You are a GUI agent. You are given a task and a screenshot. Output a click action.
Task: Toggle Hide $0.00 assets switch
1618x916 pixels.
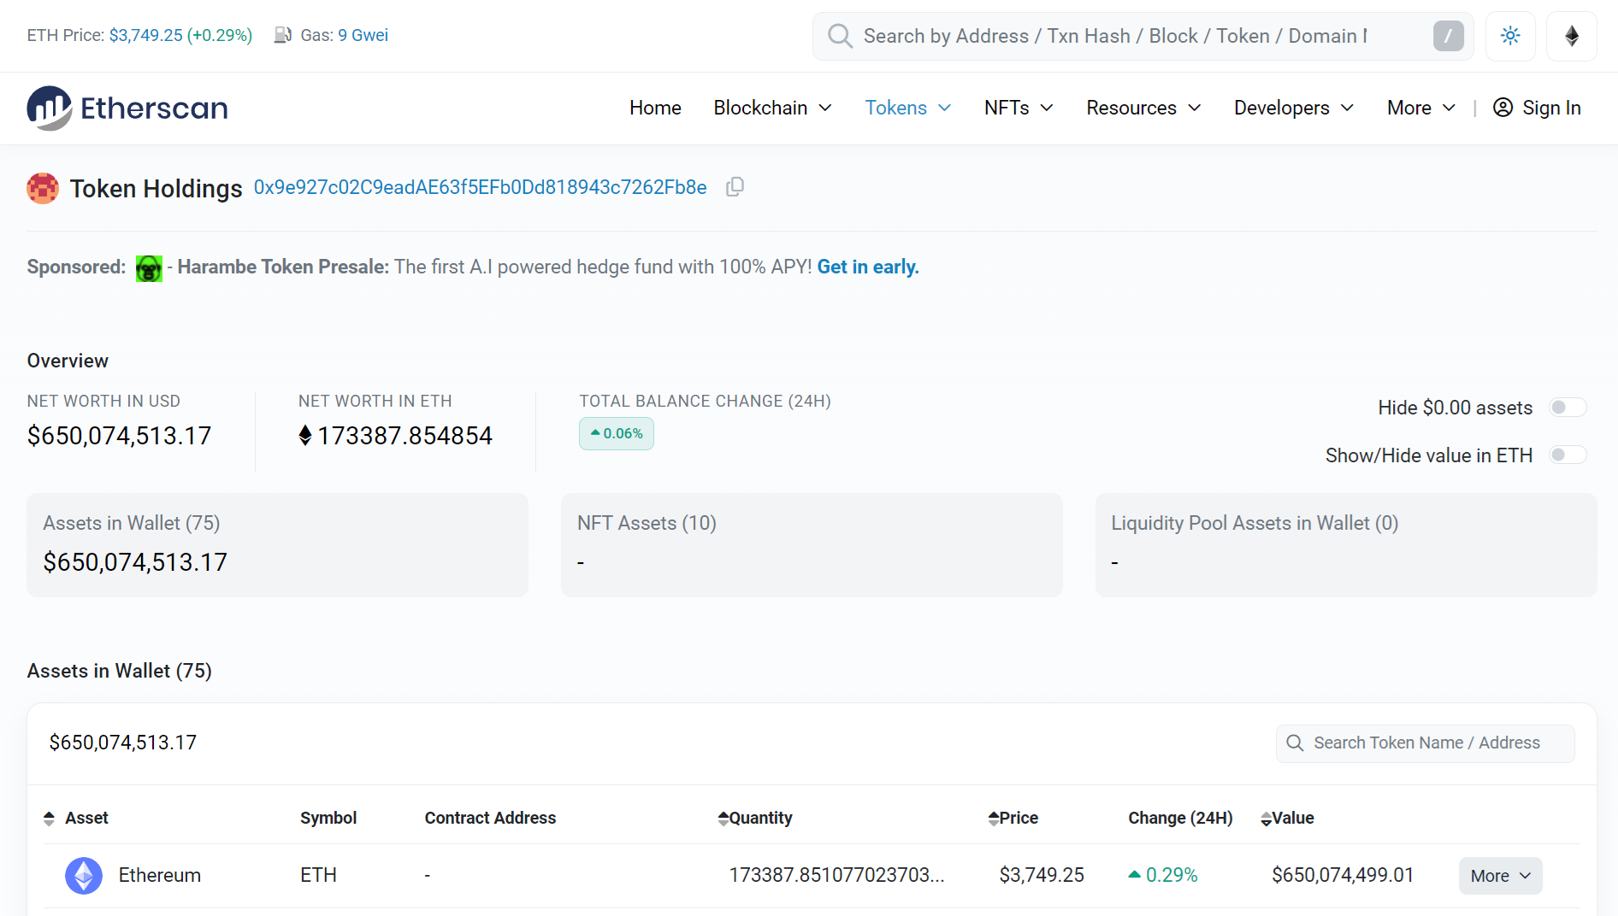pyautogui.click(x=1568, y=408)
